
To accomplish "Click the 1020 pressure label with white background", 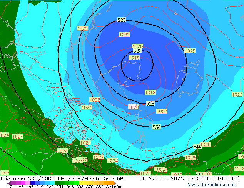I will 134,107.
